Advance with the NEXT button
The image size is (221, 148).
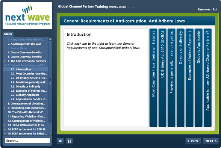pos(211,141)
